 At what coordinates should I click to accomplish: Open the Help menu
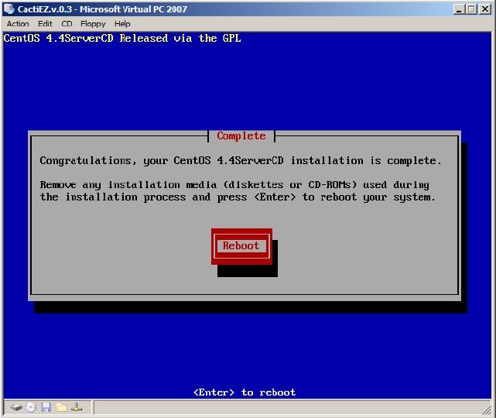click(122, 24)
